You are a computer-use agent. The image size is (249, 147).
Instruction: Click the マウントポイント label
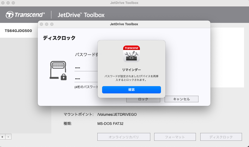(x=78, y=114)
